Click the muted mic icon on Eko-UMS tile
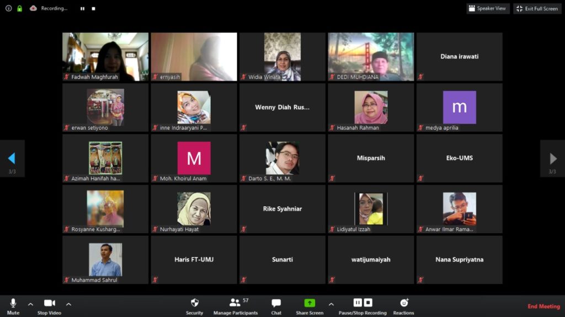This screenshot has width=565, height=317. pos(420,178)
